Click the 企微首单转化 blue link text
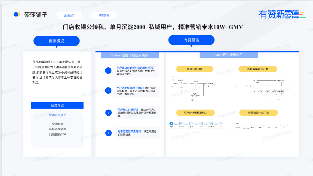 coord(58,115)
